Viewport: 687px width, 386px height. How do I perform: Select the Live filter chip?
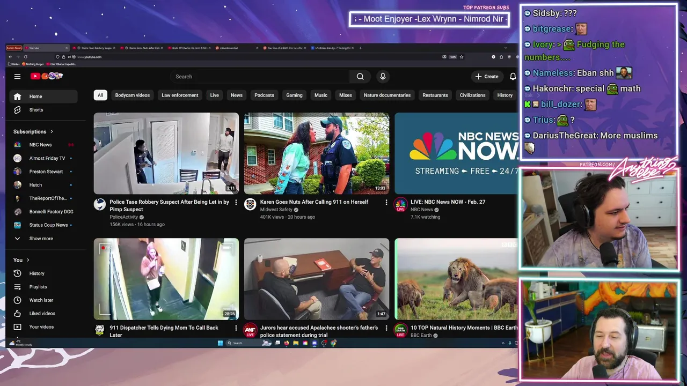pyautogui.click(x=214, y=95)
